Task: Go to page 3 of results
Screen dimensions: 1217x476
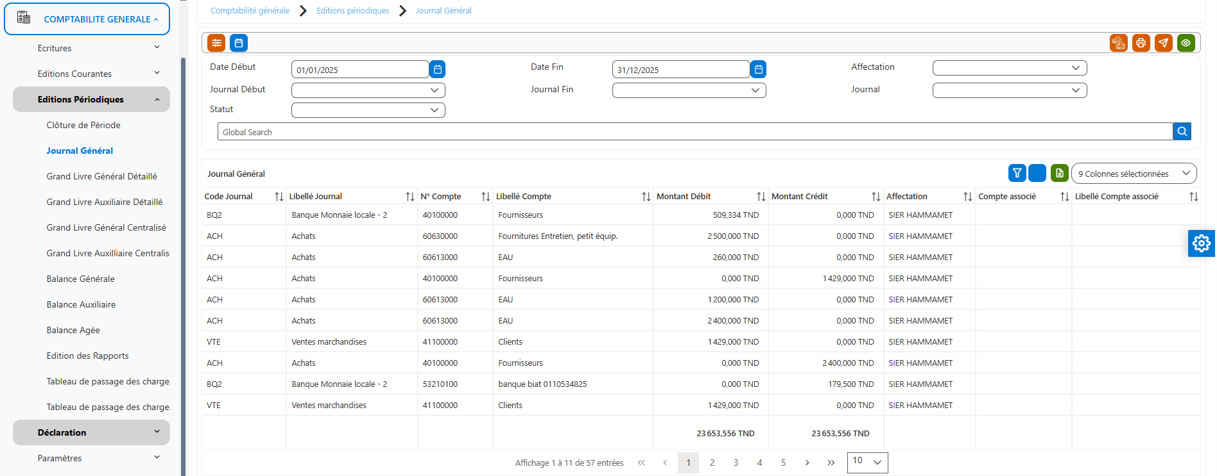Action: pyautogui.click(x=736, y=463)
